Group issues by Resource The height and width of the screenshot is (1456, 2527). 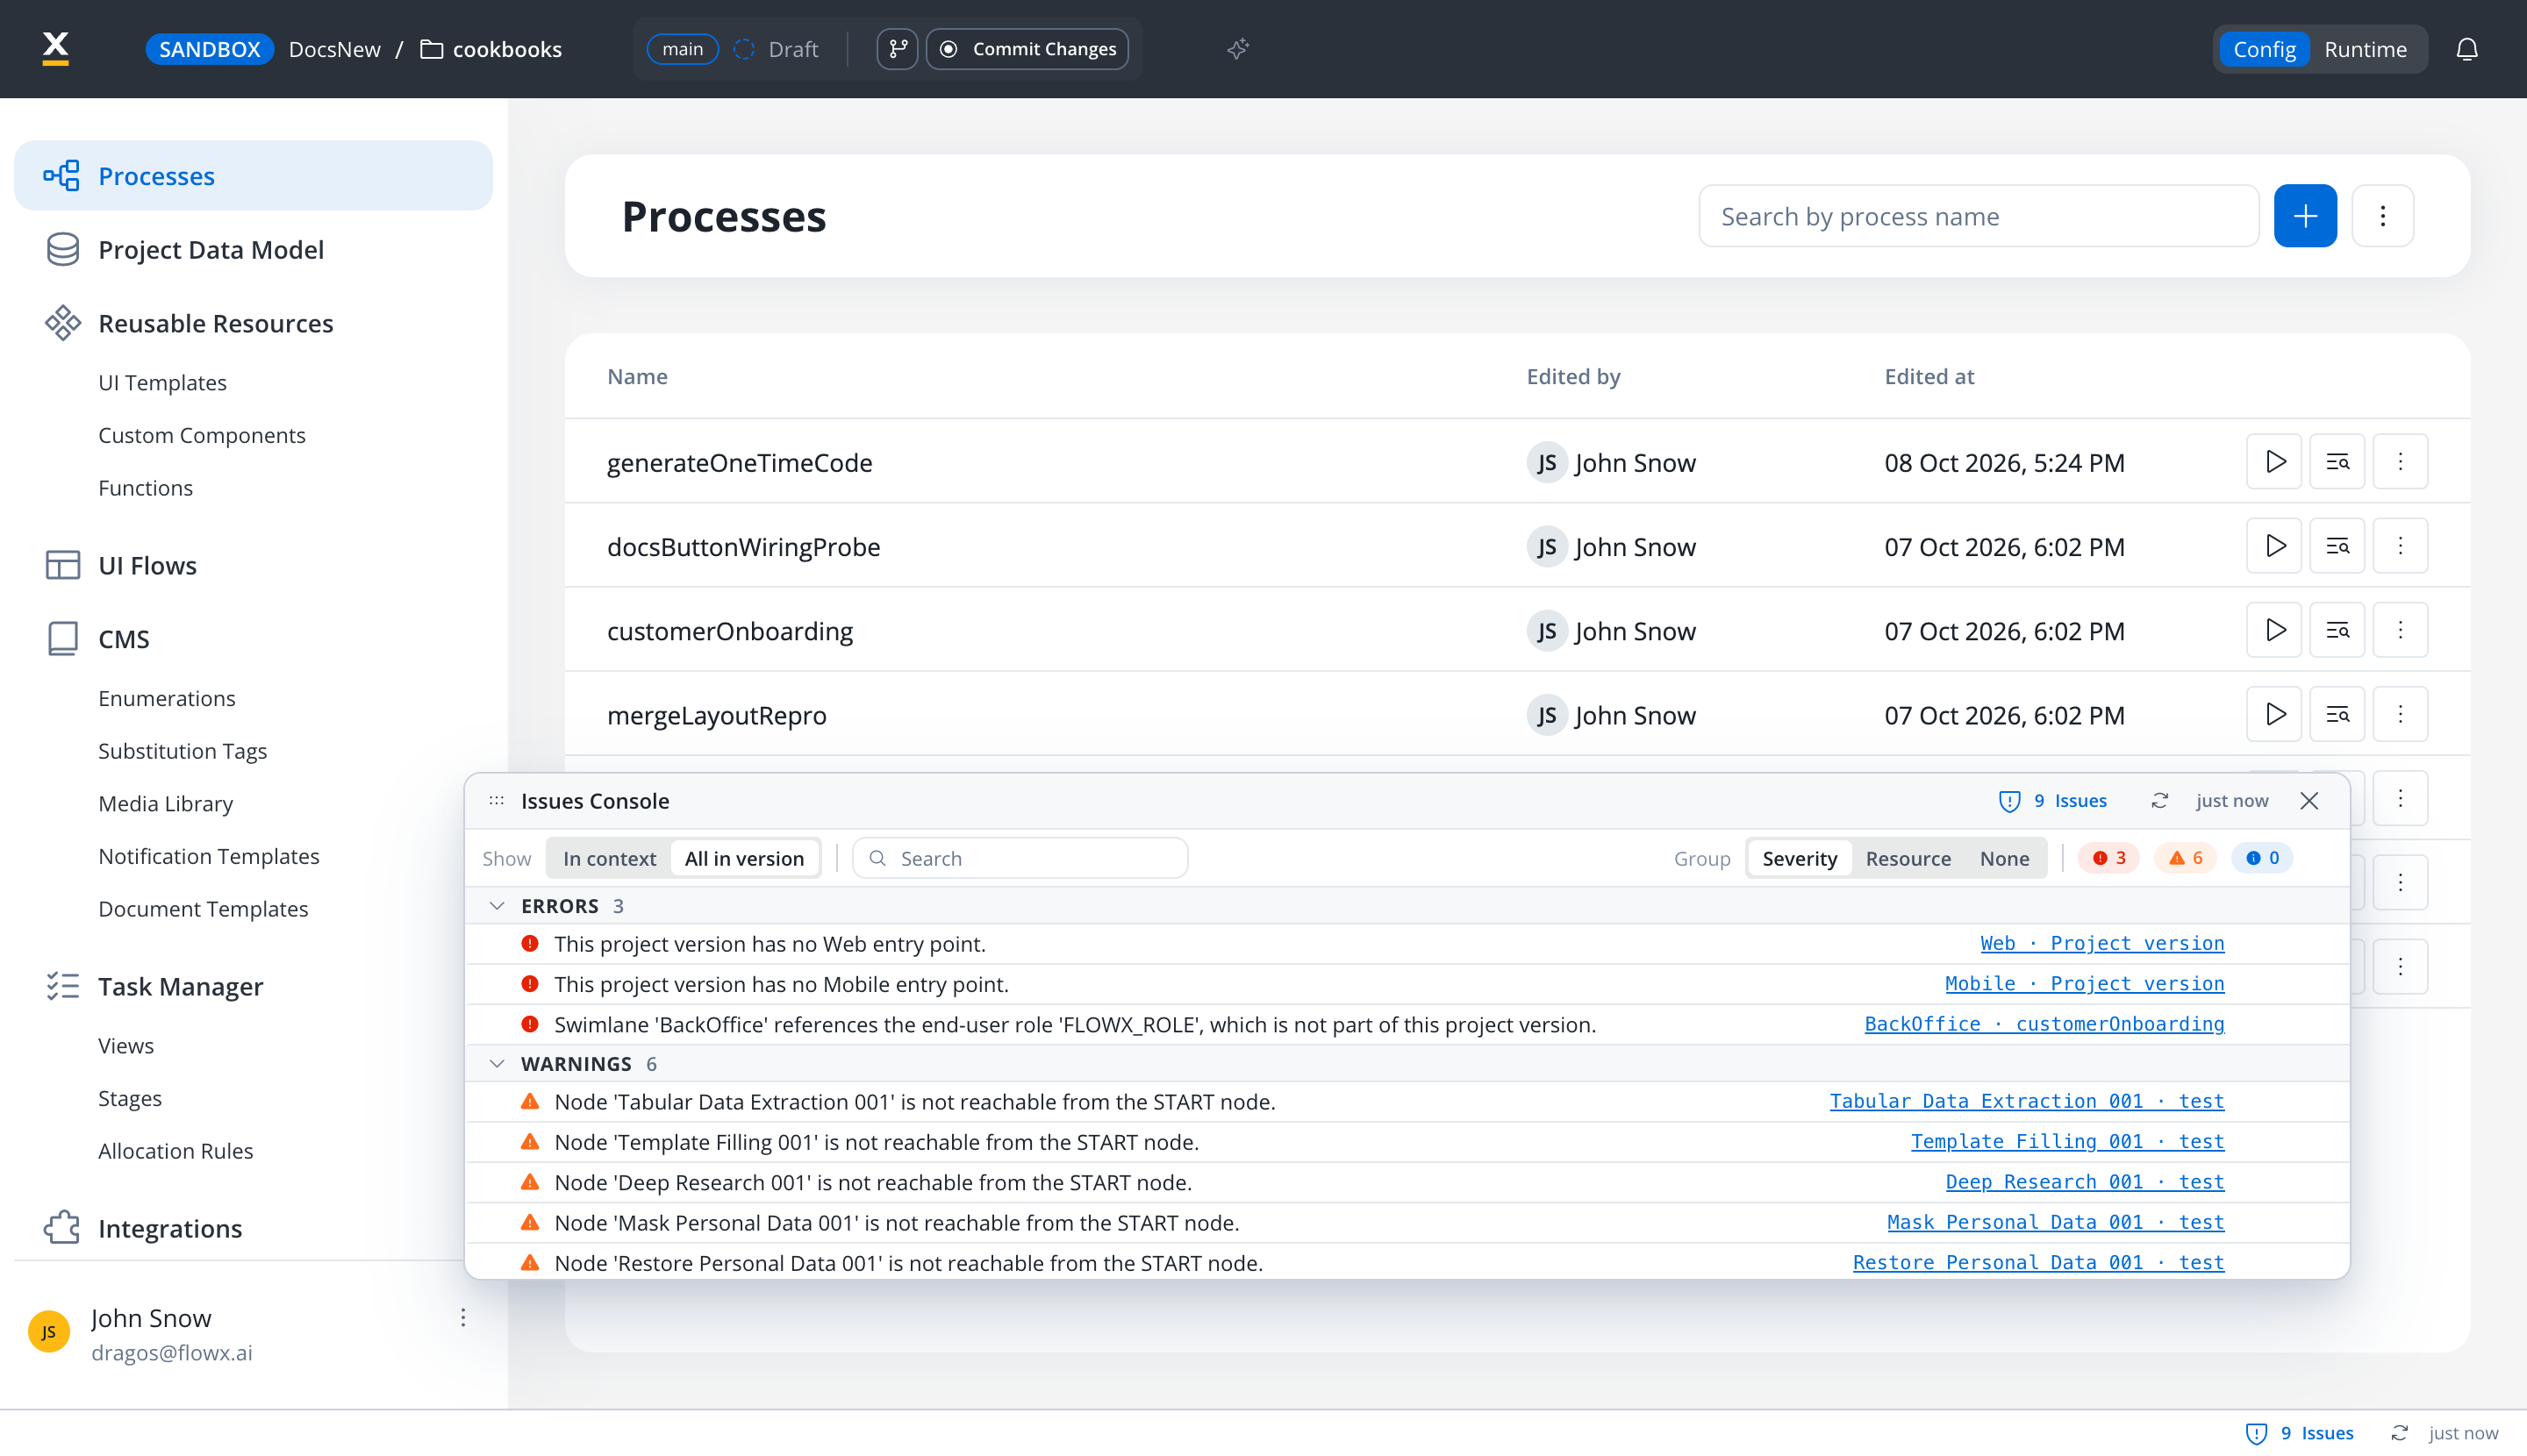1908,858
